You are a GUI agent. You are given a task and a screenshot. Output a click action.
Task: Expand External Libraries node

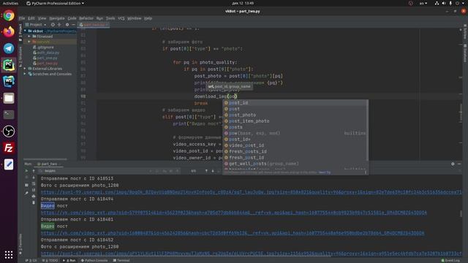26,69
